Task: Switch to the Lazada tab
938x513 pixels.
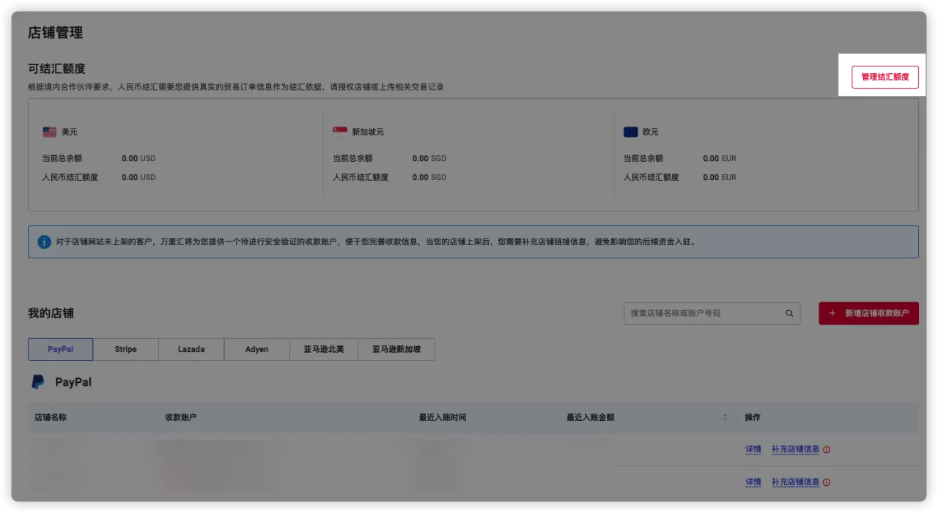Action: coord(191,349)
